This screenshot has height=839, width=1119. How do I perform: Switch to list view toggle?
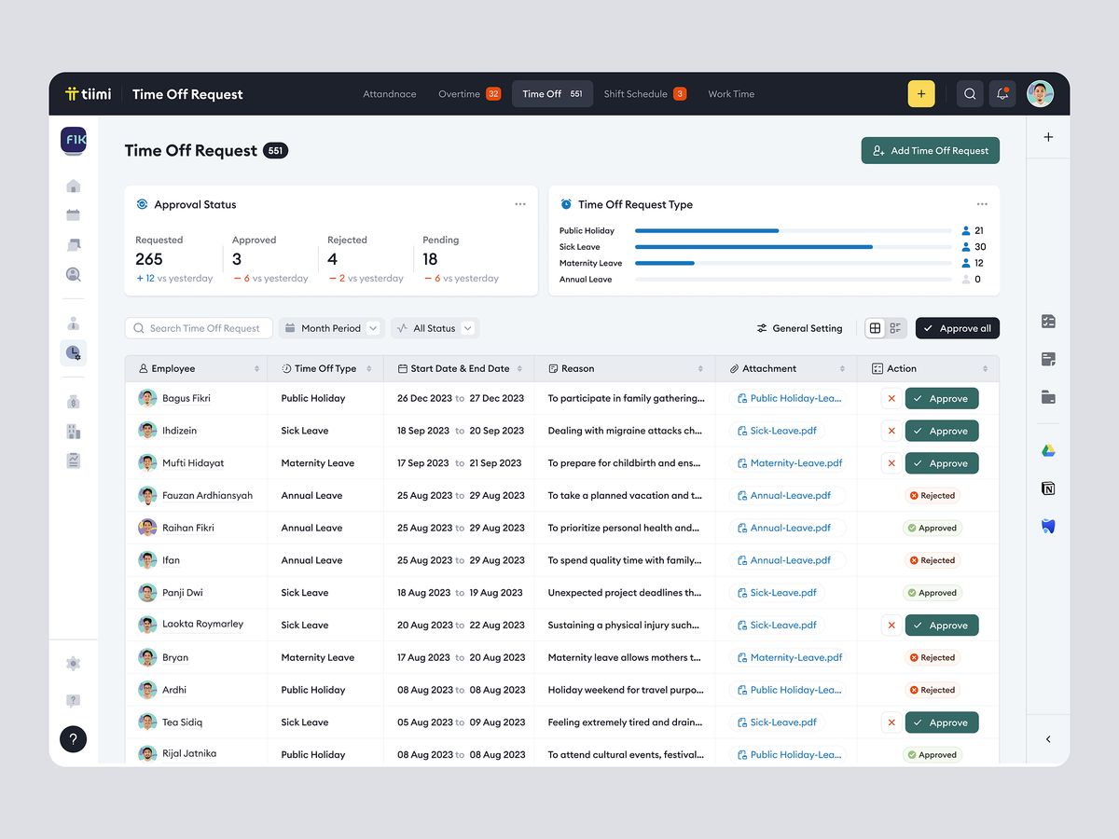[895, 328]
